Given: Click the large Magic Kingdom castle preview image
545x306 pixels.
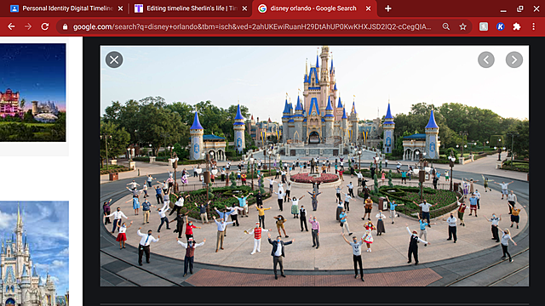Looking at the screenshot, I should (x=314, y=166).
